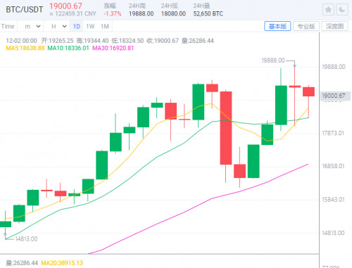
Task: Click the -1.37% change value
Action: pyautogui.click(x=113, y=14)
